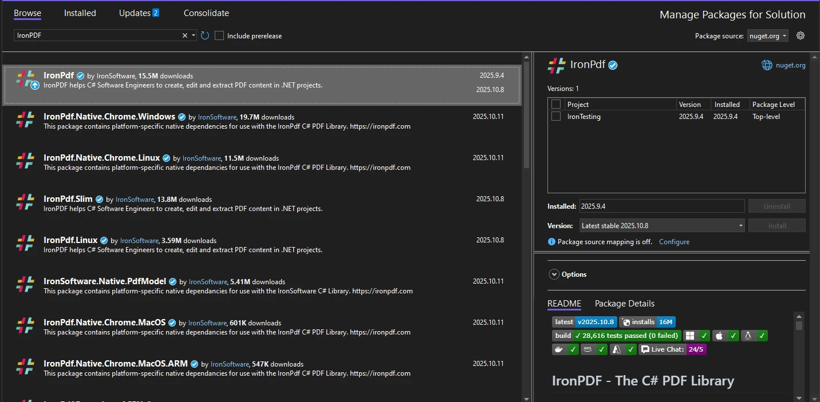Switch to the Installed tab
The height and width of the screenshot is (402, 820).
point(80,13)
